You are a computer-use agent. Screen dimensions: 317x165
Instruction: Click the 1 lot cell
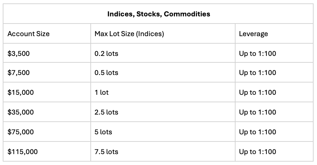pos(163,92)
